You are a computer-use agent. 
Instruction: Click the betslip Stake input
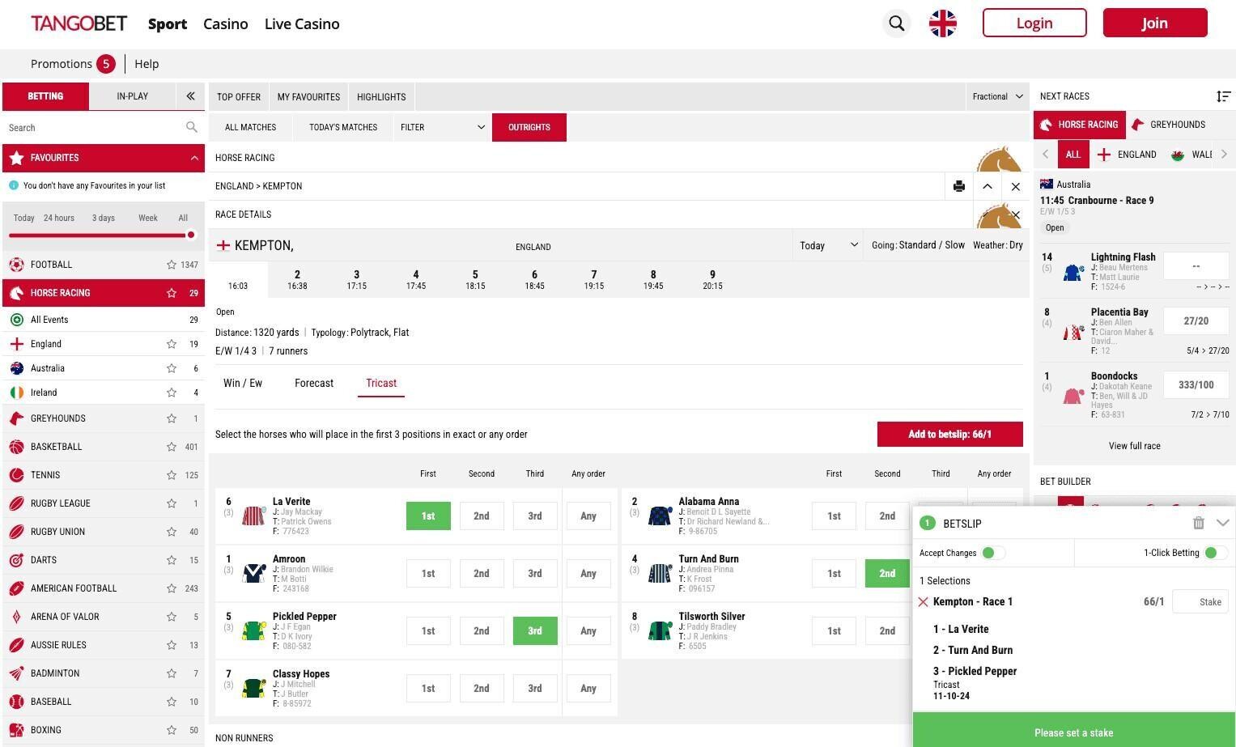coord(1200,602)
